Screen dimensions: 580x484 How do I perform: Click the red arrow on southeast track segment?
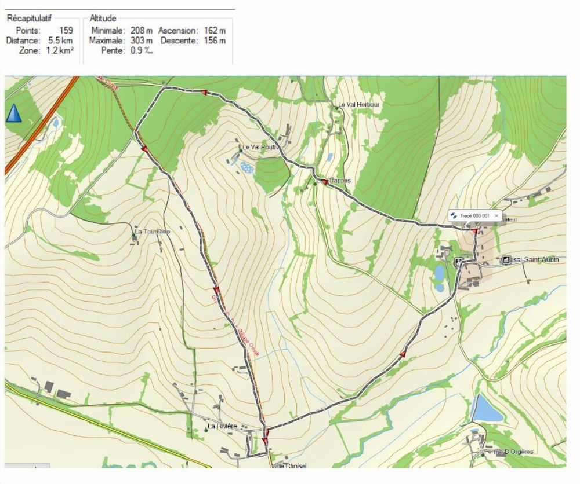tap(403, 354)
